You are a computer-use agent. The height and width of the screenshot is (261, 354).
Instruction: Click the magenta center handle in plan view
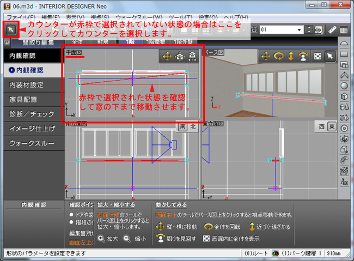[x=133, y=78]
